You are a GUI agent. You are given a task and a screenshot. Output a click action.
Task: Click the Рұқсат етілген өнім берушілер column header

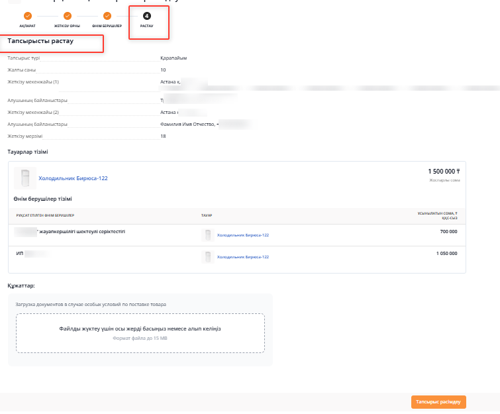pos(45,215)
